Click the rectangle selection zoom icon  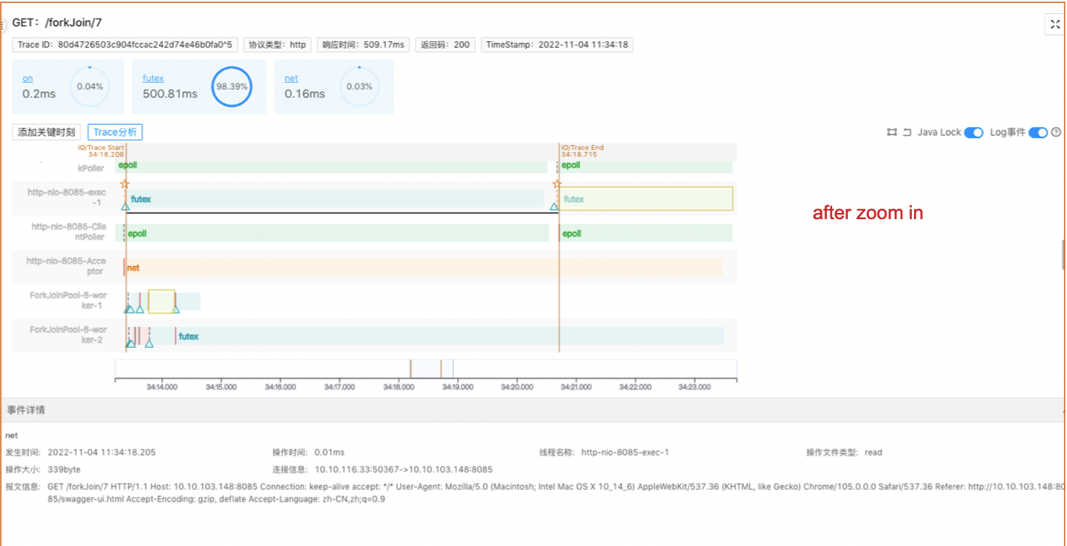tap(892, 133)
